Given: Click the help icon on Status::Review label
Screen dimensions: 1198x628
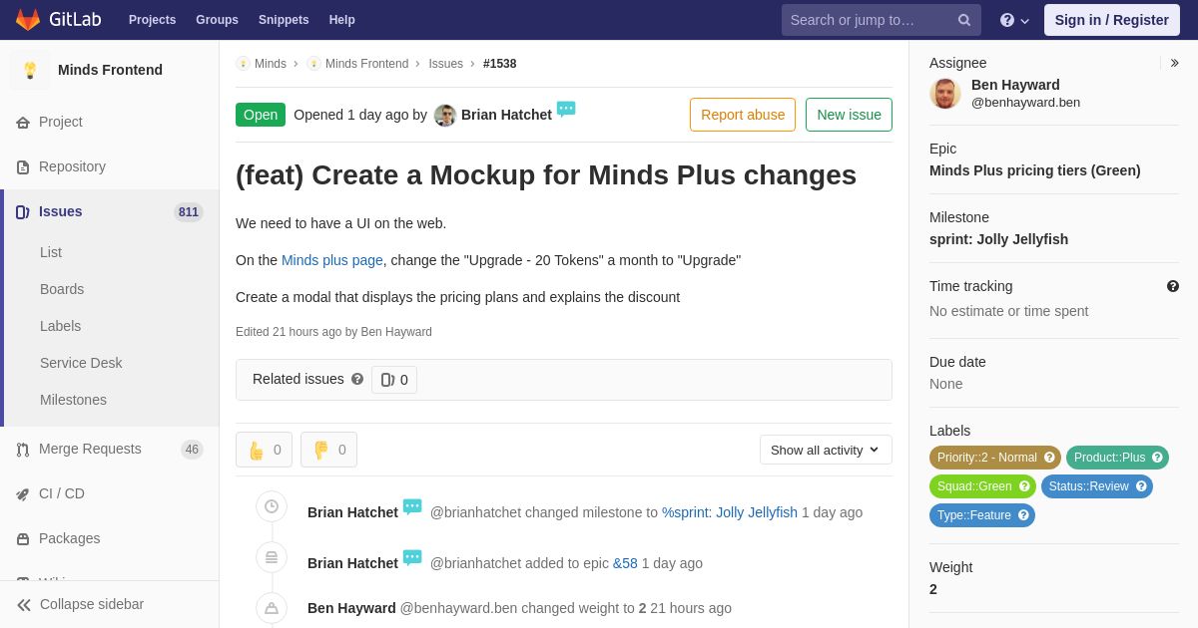Looking at the screenshot, I should coord(1141,486).
